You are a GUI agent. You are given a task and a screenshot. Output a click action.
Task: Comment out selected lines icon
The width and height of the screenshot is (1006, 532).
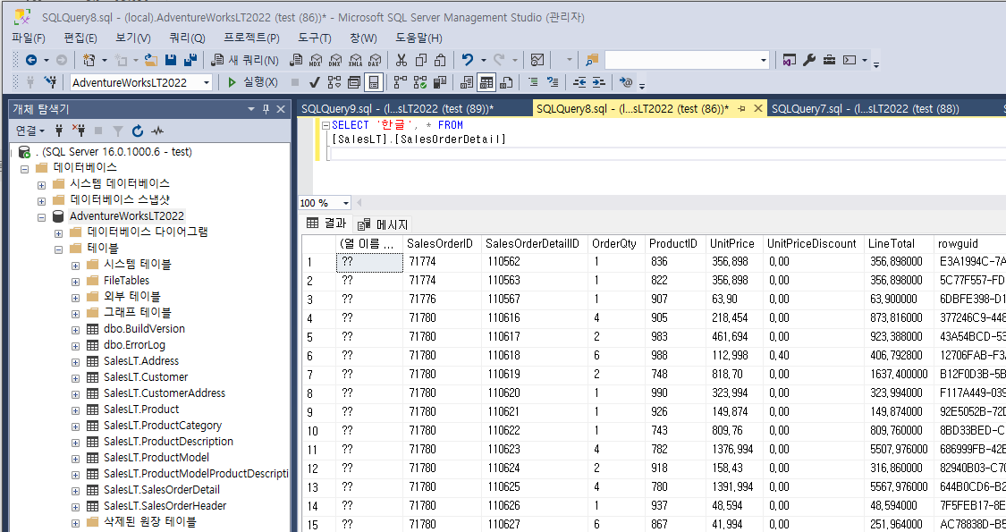pos(533,82)
